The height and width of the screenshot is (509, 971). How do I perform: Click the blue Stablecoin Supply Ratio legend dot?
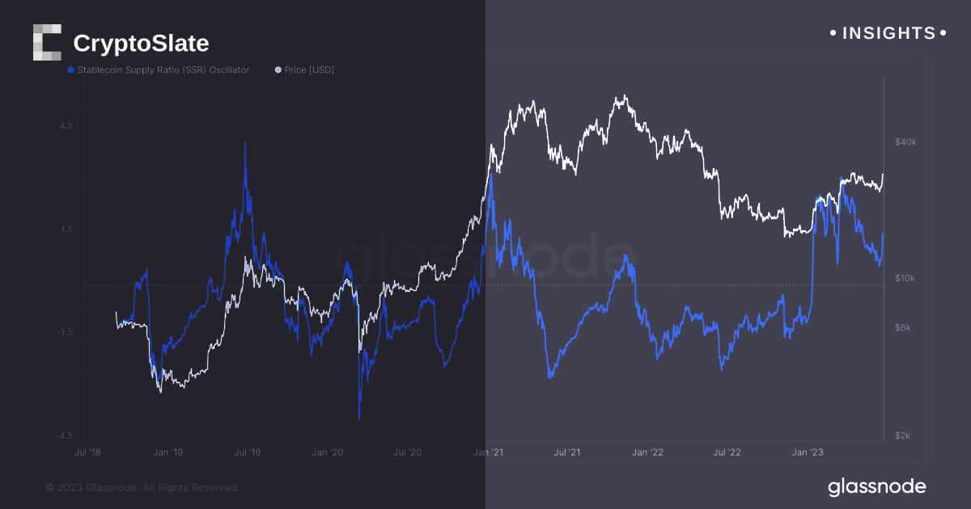(71, 70)
